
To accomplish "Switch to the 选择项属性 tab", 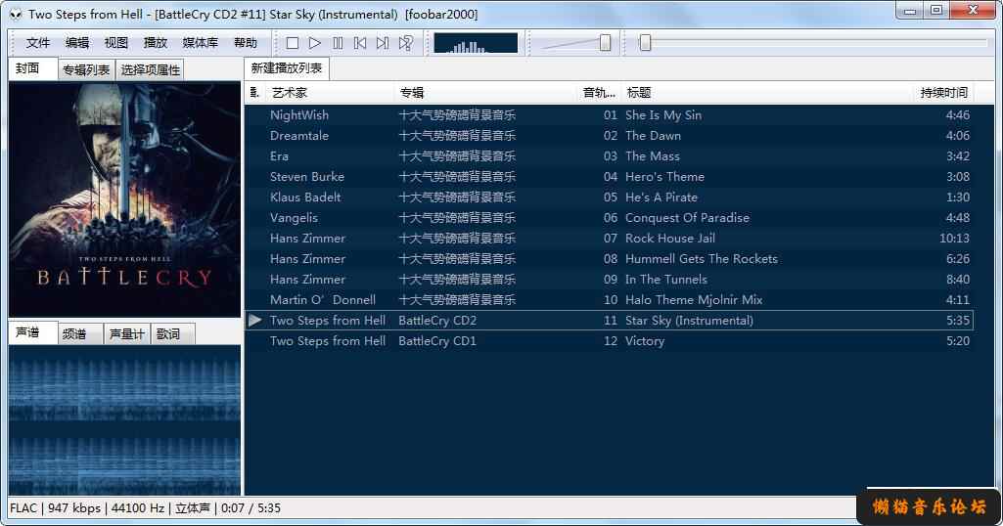I will [x=151, y=69].
